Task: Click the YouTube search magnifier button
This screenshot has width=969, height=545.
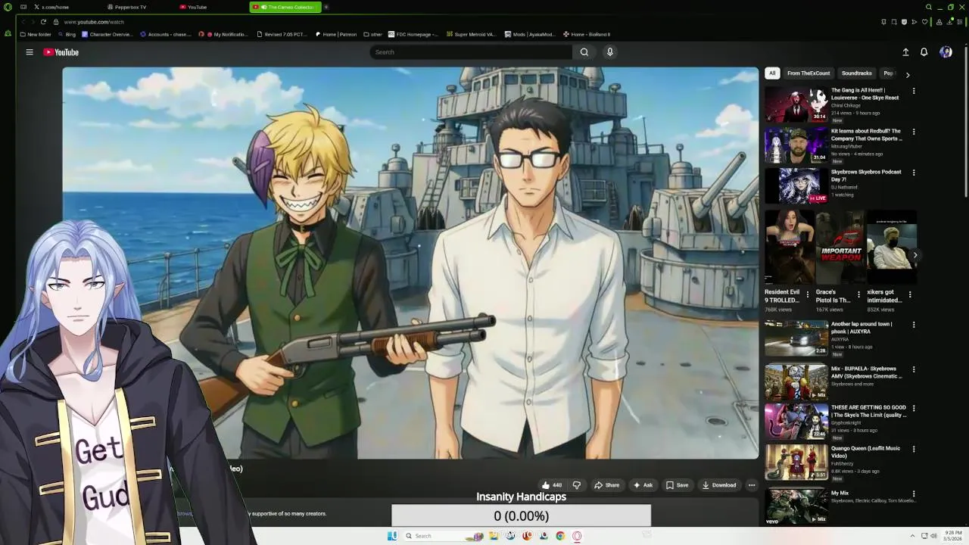Action: (x=584, y=52)
